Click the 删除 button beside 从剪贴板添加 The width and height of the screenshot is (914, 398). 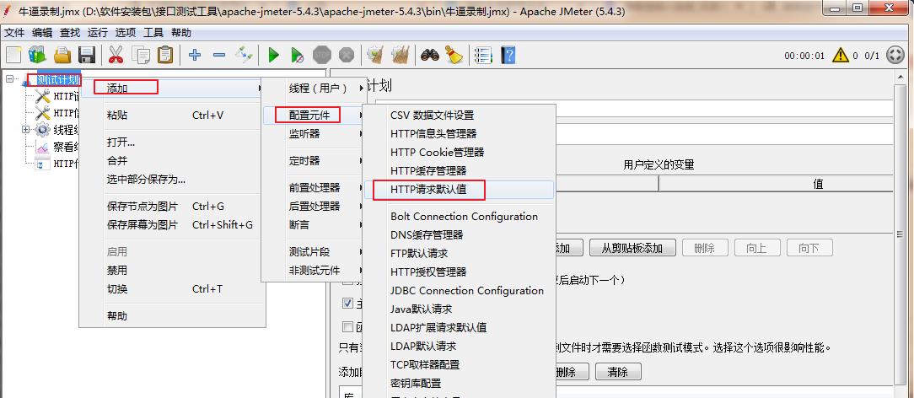[705, 248]
